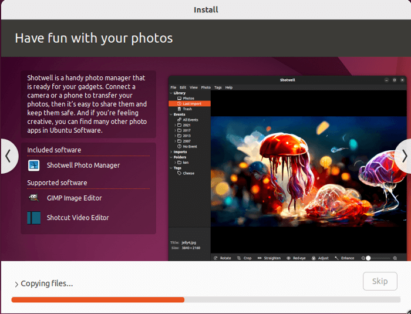The image size is (411, 314).
Task: Click the Skip button
Action: (380, 281)
